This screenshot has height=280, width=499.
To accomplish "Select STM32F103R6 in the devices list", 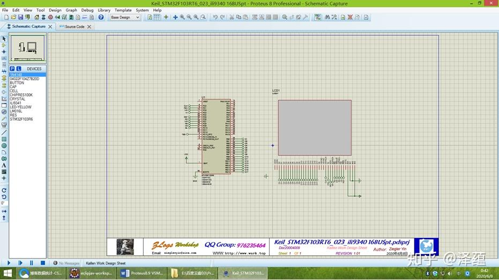I will click(21, 119).
